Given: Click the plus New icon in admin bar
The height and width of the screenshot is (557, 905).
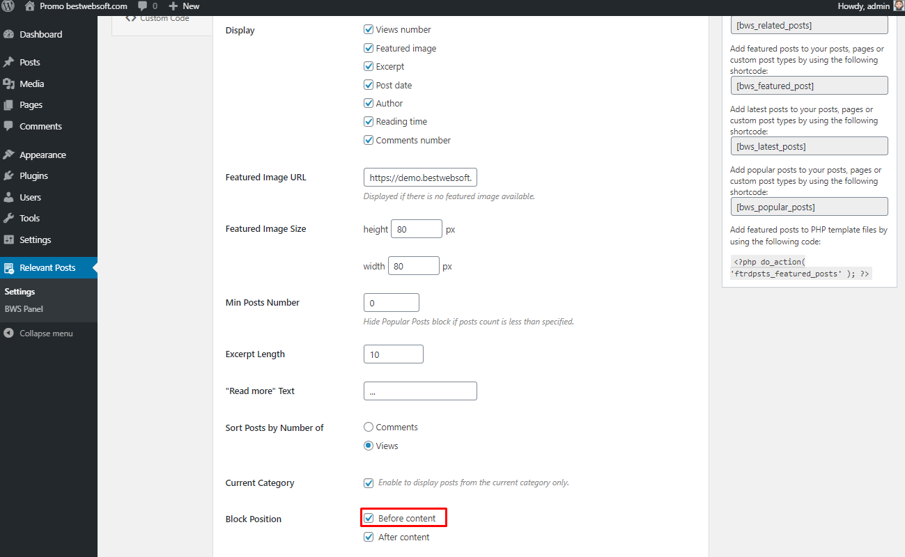Looking at the screenshot, I should tap(173, 6).
